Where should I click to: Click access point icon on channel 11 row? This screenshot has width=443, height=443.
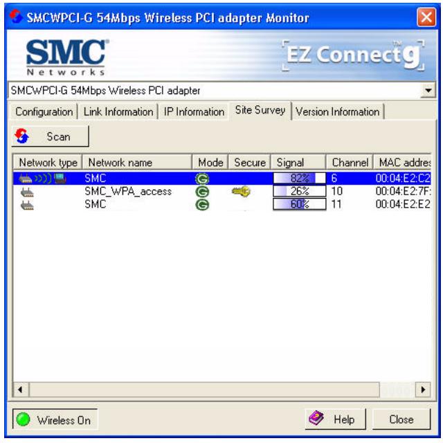27,205
